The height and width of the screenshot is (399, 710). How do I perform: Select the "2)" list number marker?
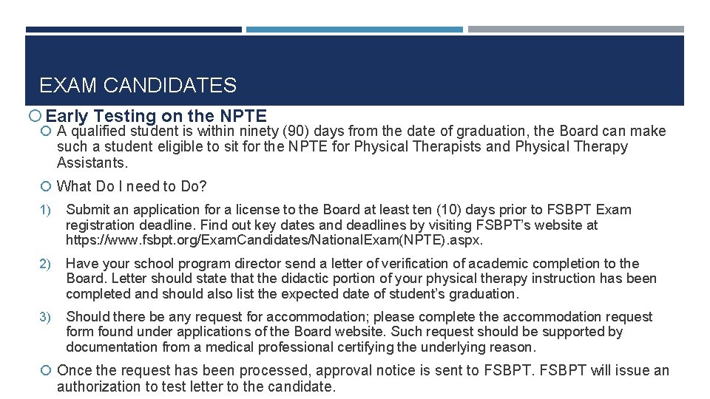(x=44, y=265)
